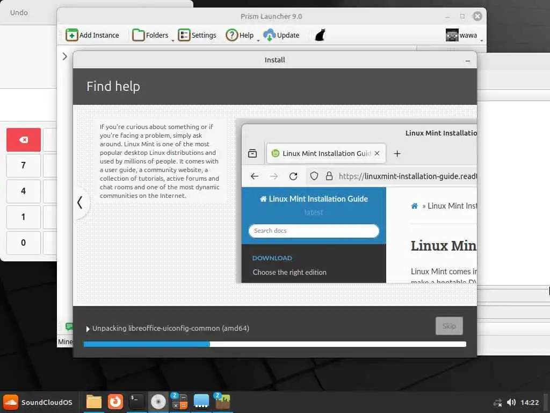Click the green chat icon in Prism Launcher
The image size is (550, 413).
(69, 327)
